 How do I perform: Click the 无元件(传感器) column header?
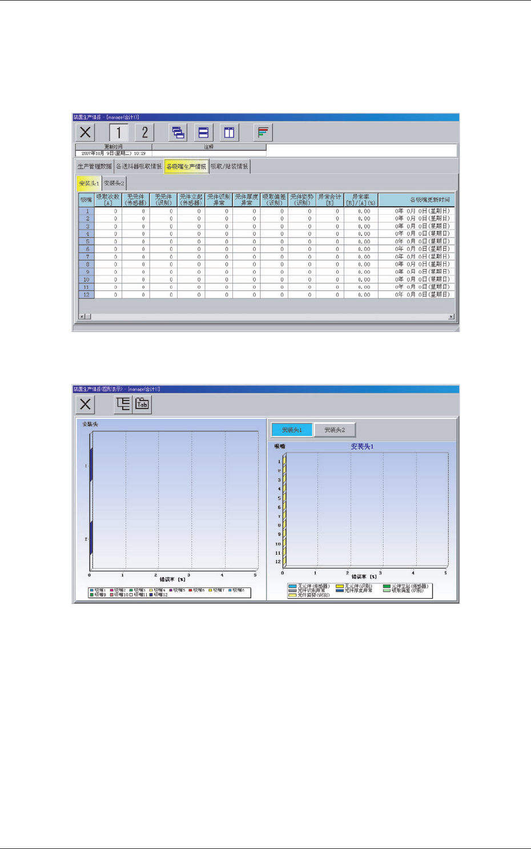[135, 199]
